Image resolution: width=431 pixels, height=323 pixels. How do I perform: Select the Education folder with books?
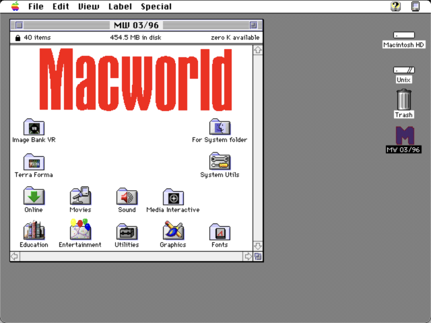(34, 230)
